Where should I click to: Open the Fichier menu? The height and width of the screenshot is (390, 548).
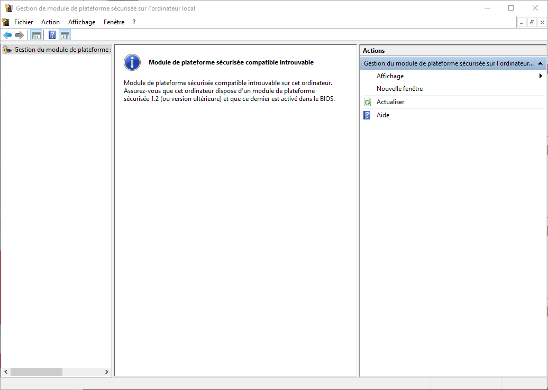click(23, 22)
